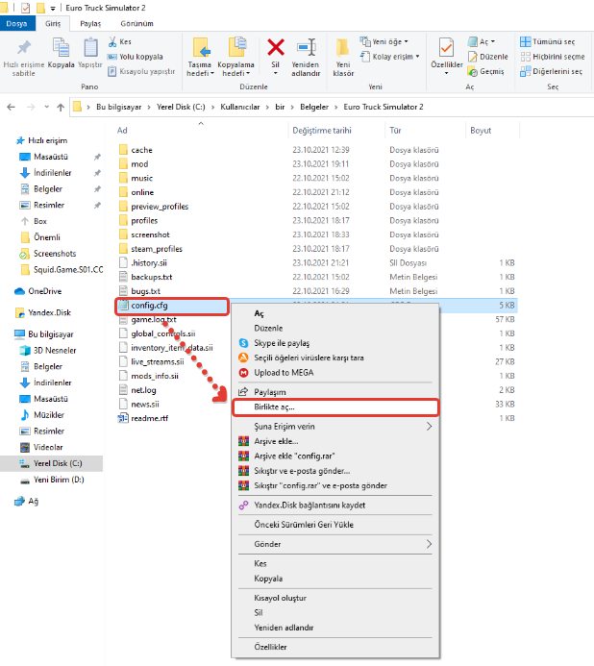
Task: Click Tümünü seç in the ribbon
Action: click(547, 41)
